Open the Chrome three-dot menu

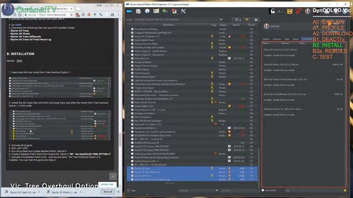tap(119, 15)
